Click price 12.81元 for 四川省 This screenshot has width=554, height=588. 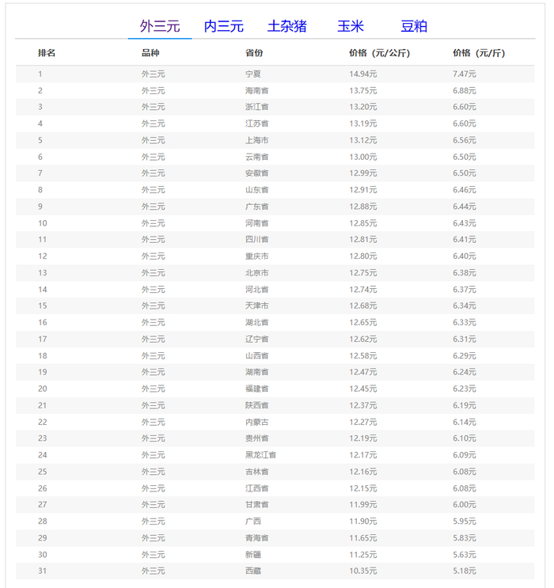click(x=363, y=239)
